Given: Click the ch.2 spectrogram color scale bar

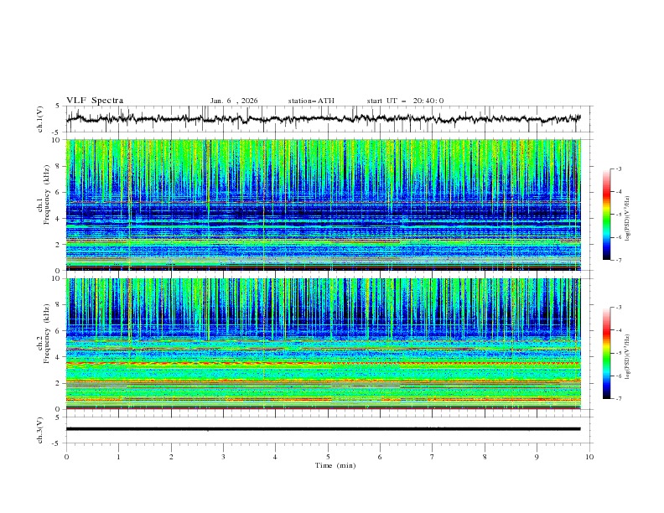Looking at the screenshot, I should coord(606,353).
